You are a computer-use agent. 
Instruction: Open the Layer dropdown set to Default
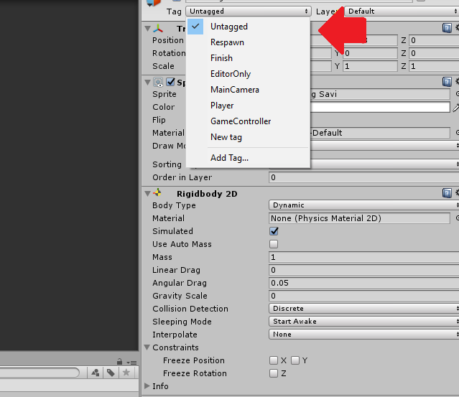pyautogui.click(x=402, y=11)
